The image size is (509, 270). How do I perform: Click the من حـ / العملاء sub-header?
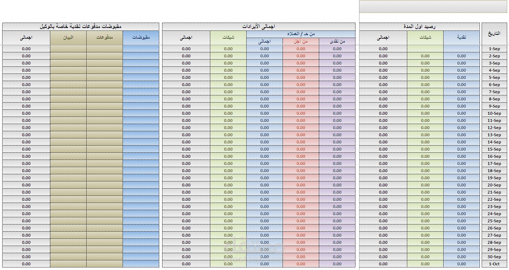pyautogui.click(x=301, y=34)
